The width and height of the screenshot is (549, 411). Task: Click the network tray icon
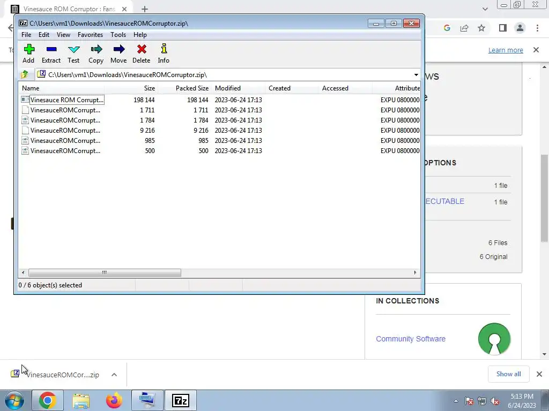coord(482,401)
